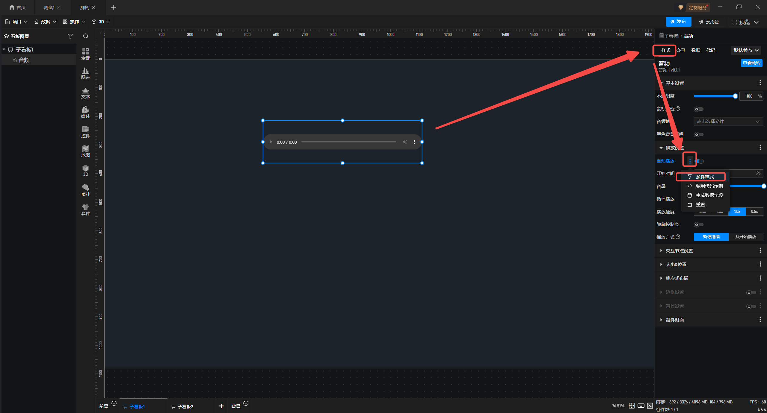Click the 拓扑 topology sidebar icon
Screen dimensions: 767x413
click(85, 190)
